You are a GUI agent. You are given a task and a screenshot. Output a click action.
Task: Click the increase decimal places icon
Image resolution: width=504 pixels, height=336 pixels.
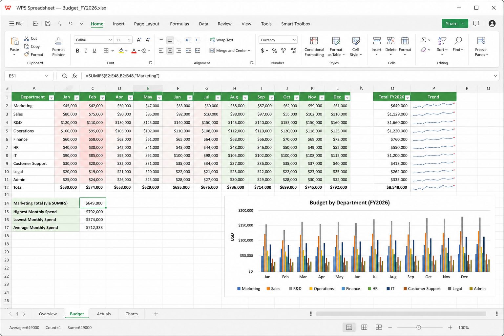pyautogui.click(x=283, y=51)
